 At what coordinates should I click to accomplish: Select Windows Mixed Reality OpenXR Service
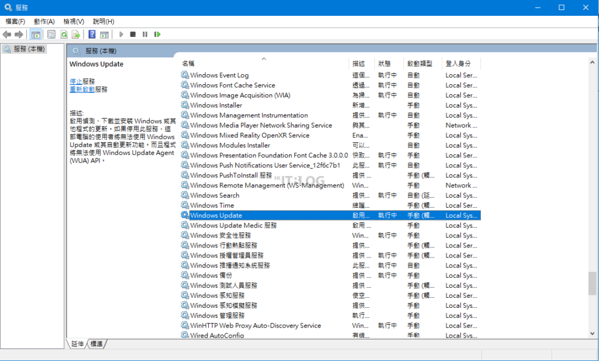(331, 135)
